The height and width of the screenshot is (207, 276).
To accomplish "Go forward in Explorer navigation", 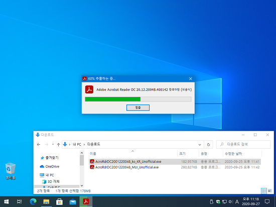I will click(x=47, y=145).
